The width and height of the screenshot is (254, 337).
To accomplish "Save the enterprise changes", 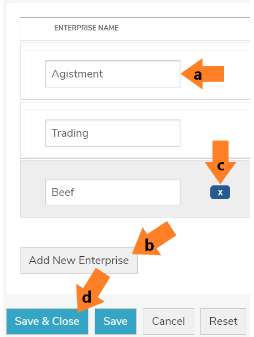I will pos(116,322).
